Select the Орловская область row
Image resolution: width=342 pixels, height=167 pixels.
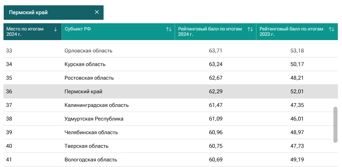pos(88,51)
